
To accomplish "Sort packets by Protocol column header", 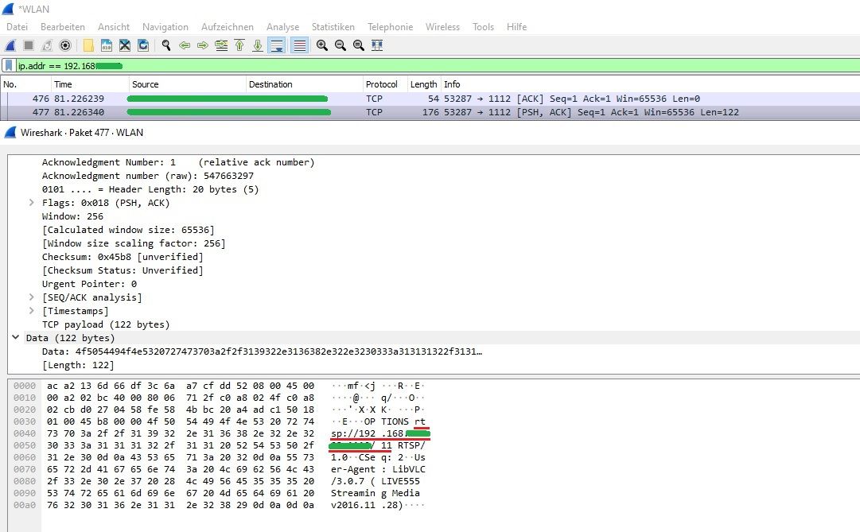I will (x=381, y=84).
